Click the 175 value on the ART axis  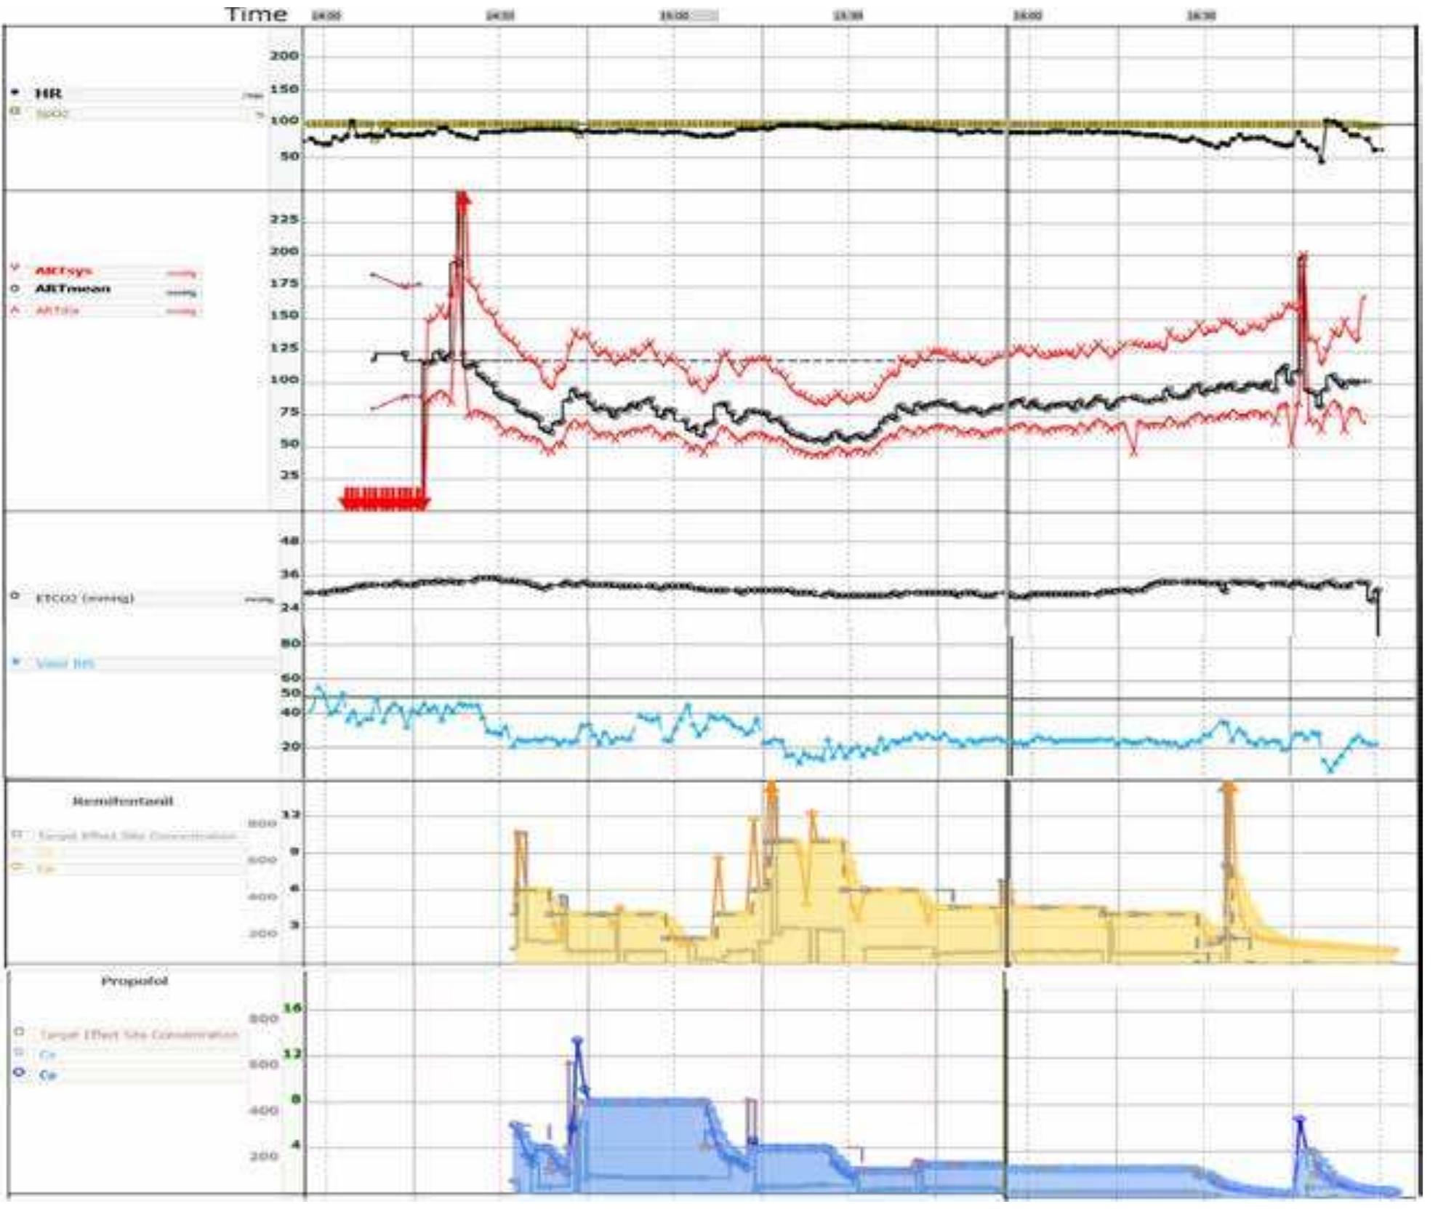pos(284,283)
